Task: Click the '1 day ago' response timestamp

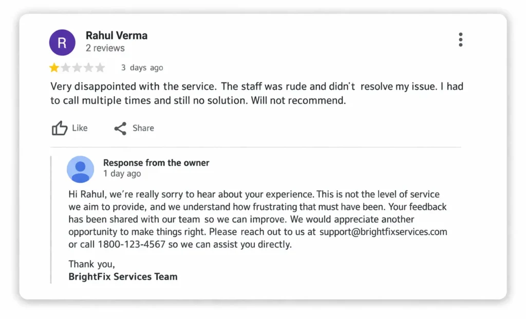Action: 122,174
